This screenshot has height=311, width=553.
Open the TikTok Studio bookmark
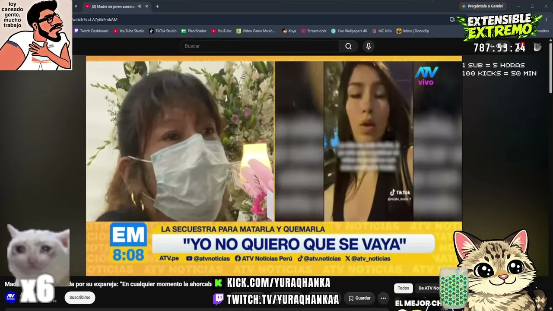pos(163,31)
